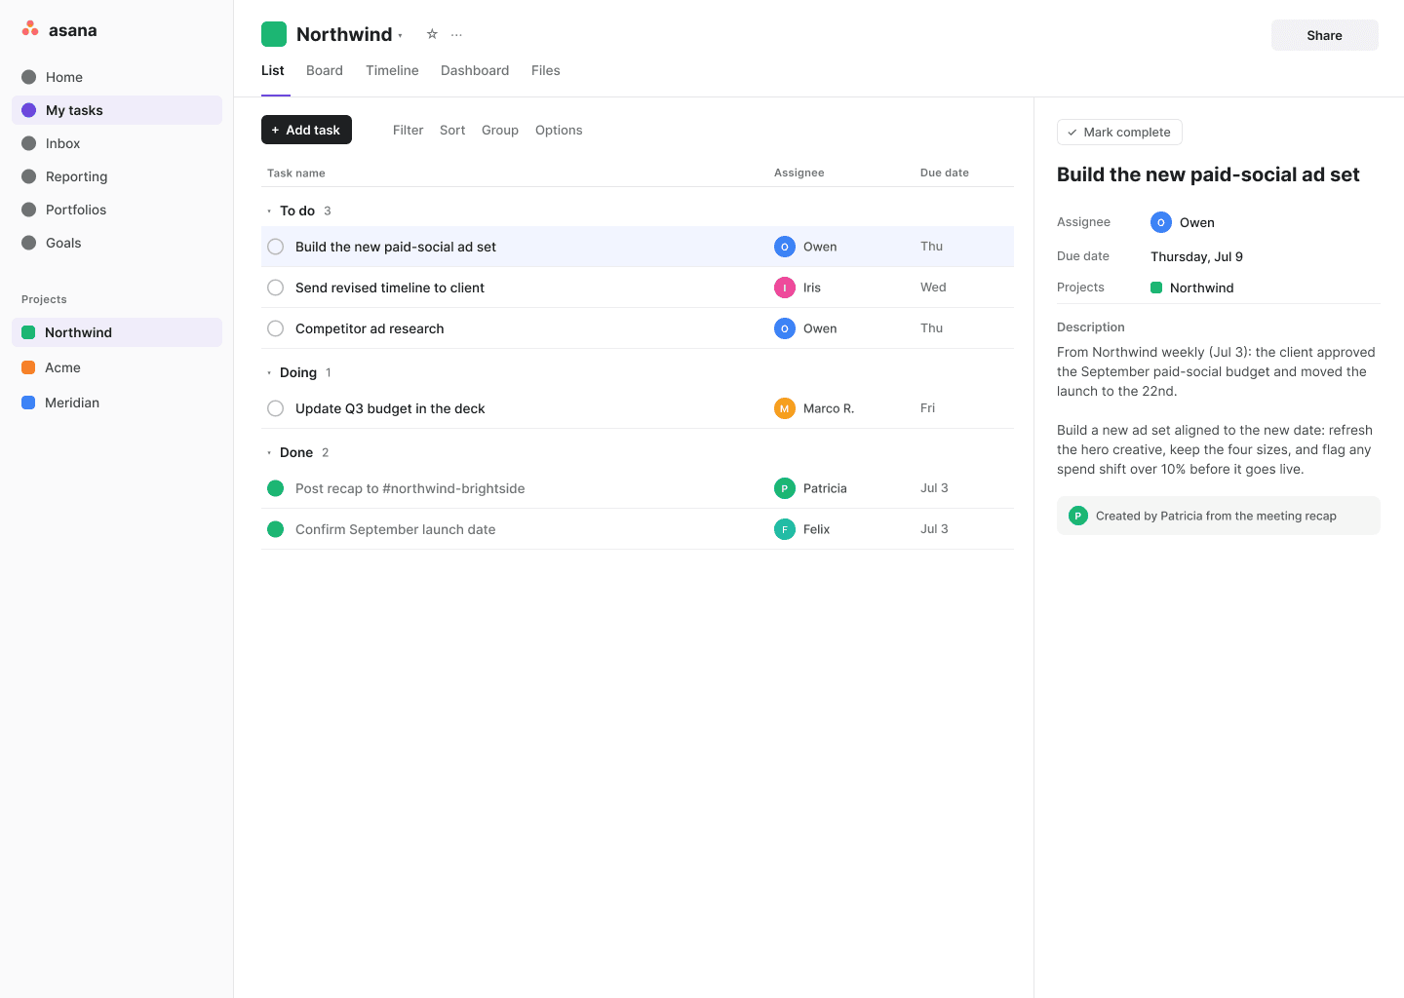The width and height of the screenshot is (1404, 998).
Task: Open the Sort options
Action: (452, 130)
